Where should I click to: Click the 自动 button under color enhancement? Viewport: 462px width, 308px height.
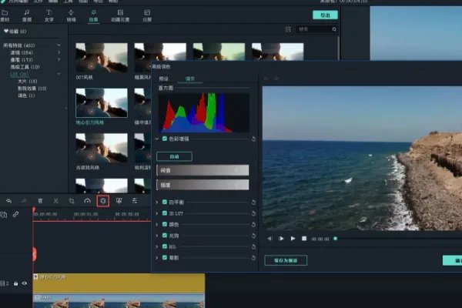coord(174,156)
